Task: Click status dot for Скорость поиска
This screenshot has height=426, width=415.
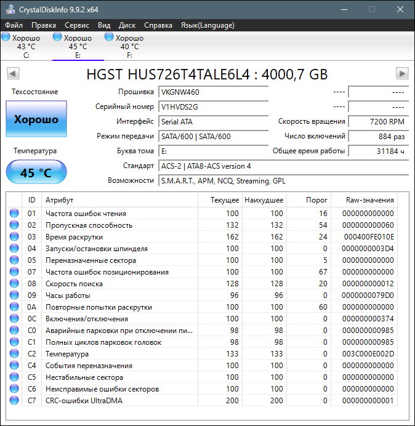Action: pos(14,283)
